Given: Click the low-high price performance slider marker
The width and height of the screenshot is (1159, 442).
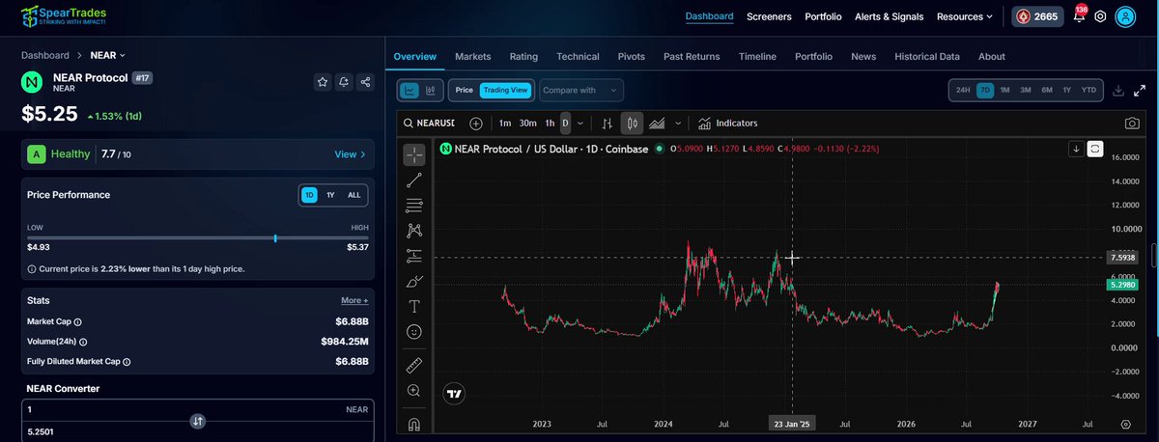Looking at the screenshot, I should 276,237.
